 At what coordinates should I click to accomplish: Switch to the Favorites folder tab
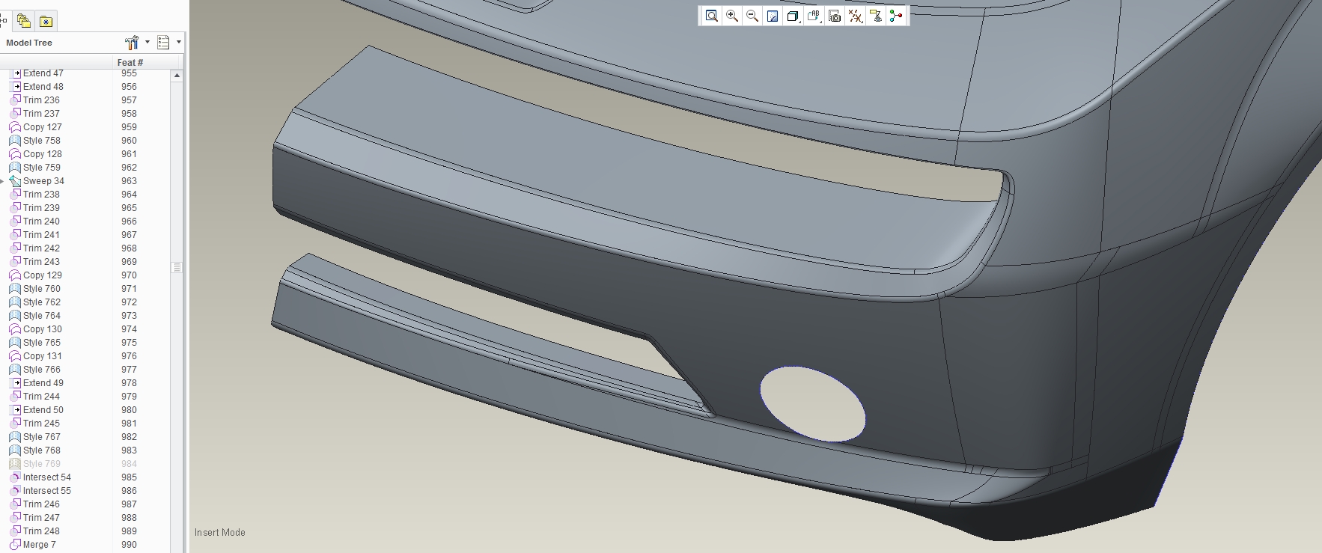pos(46,21)
